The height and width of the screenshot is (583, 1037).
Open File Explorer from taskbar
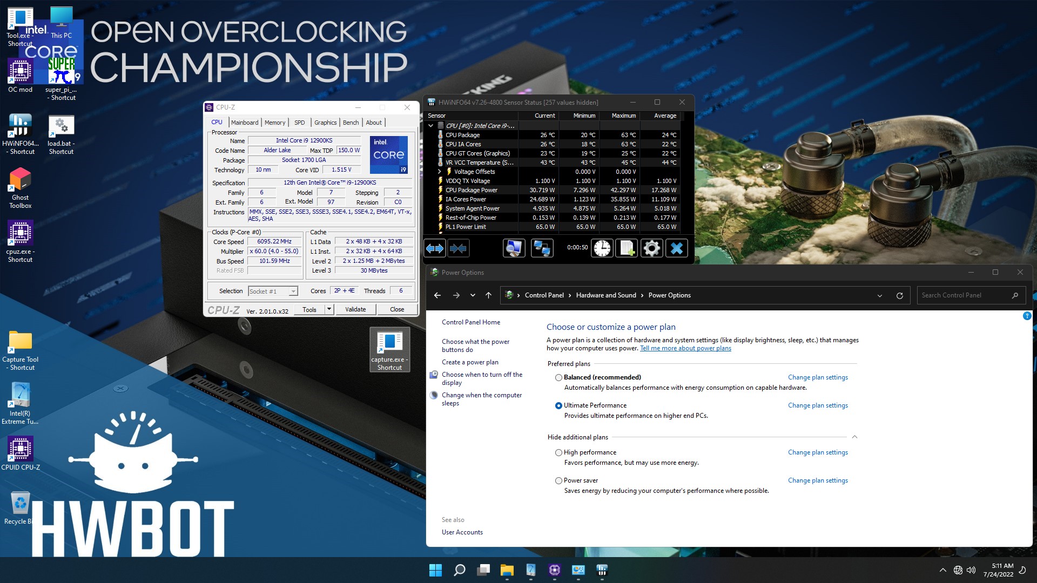tap(507, 570)
